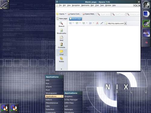Go forward using the green Forward arrow
151x113 pixels.
pyautogui.click(x=84, y=23)
